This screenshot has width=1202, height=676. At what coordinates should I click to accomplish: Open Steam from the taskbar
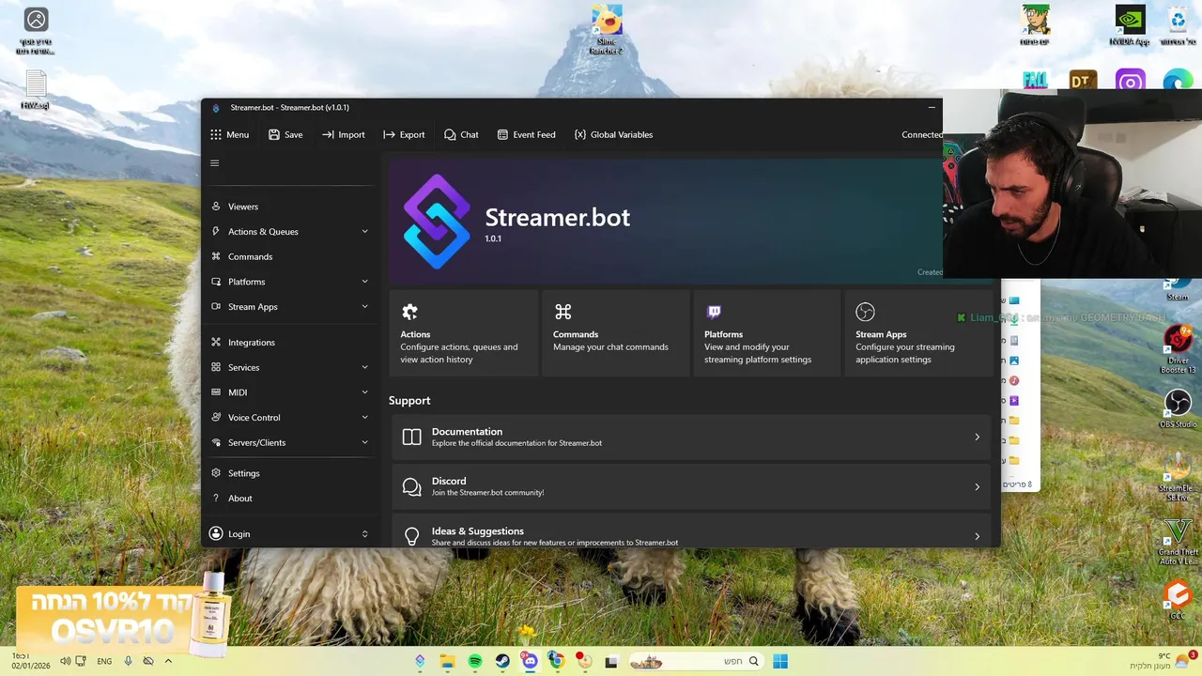pyautogui.click(x=502, y=661)
